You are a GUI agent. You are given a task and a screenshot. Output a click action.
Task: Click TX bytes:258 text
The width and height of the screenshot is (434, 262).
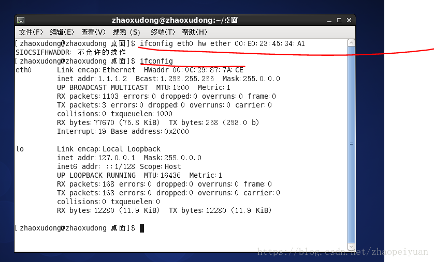click(193, 122)
